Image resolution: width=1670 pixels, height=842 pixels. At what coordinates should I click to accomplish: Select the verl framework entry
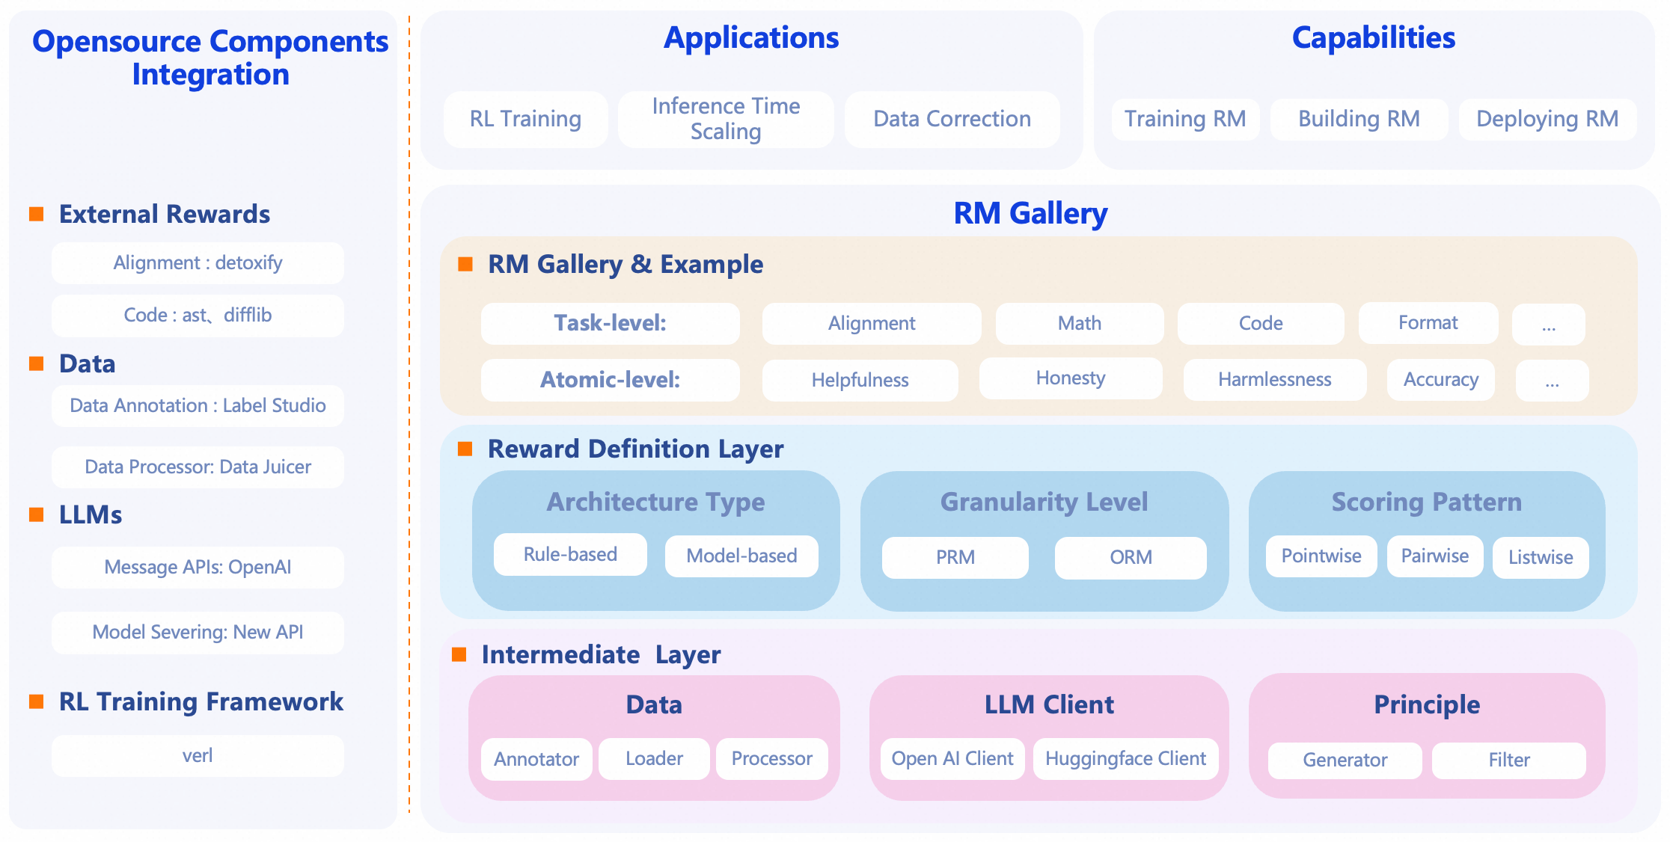click(x=197, y=755)
